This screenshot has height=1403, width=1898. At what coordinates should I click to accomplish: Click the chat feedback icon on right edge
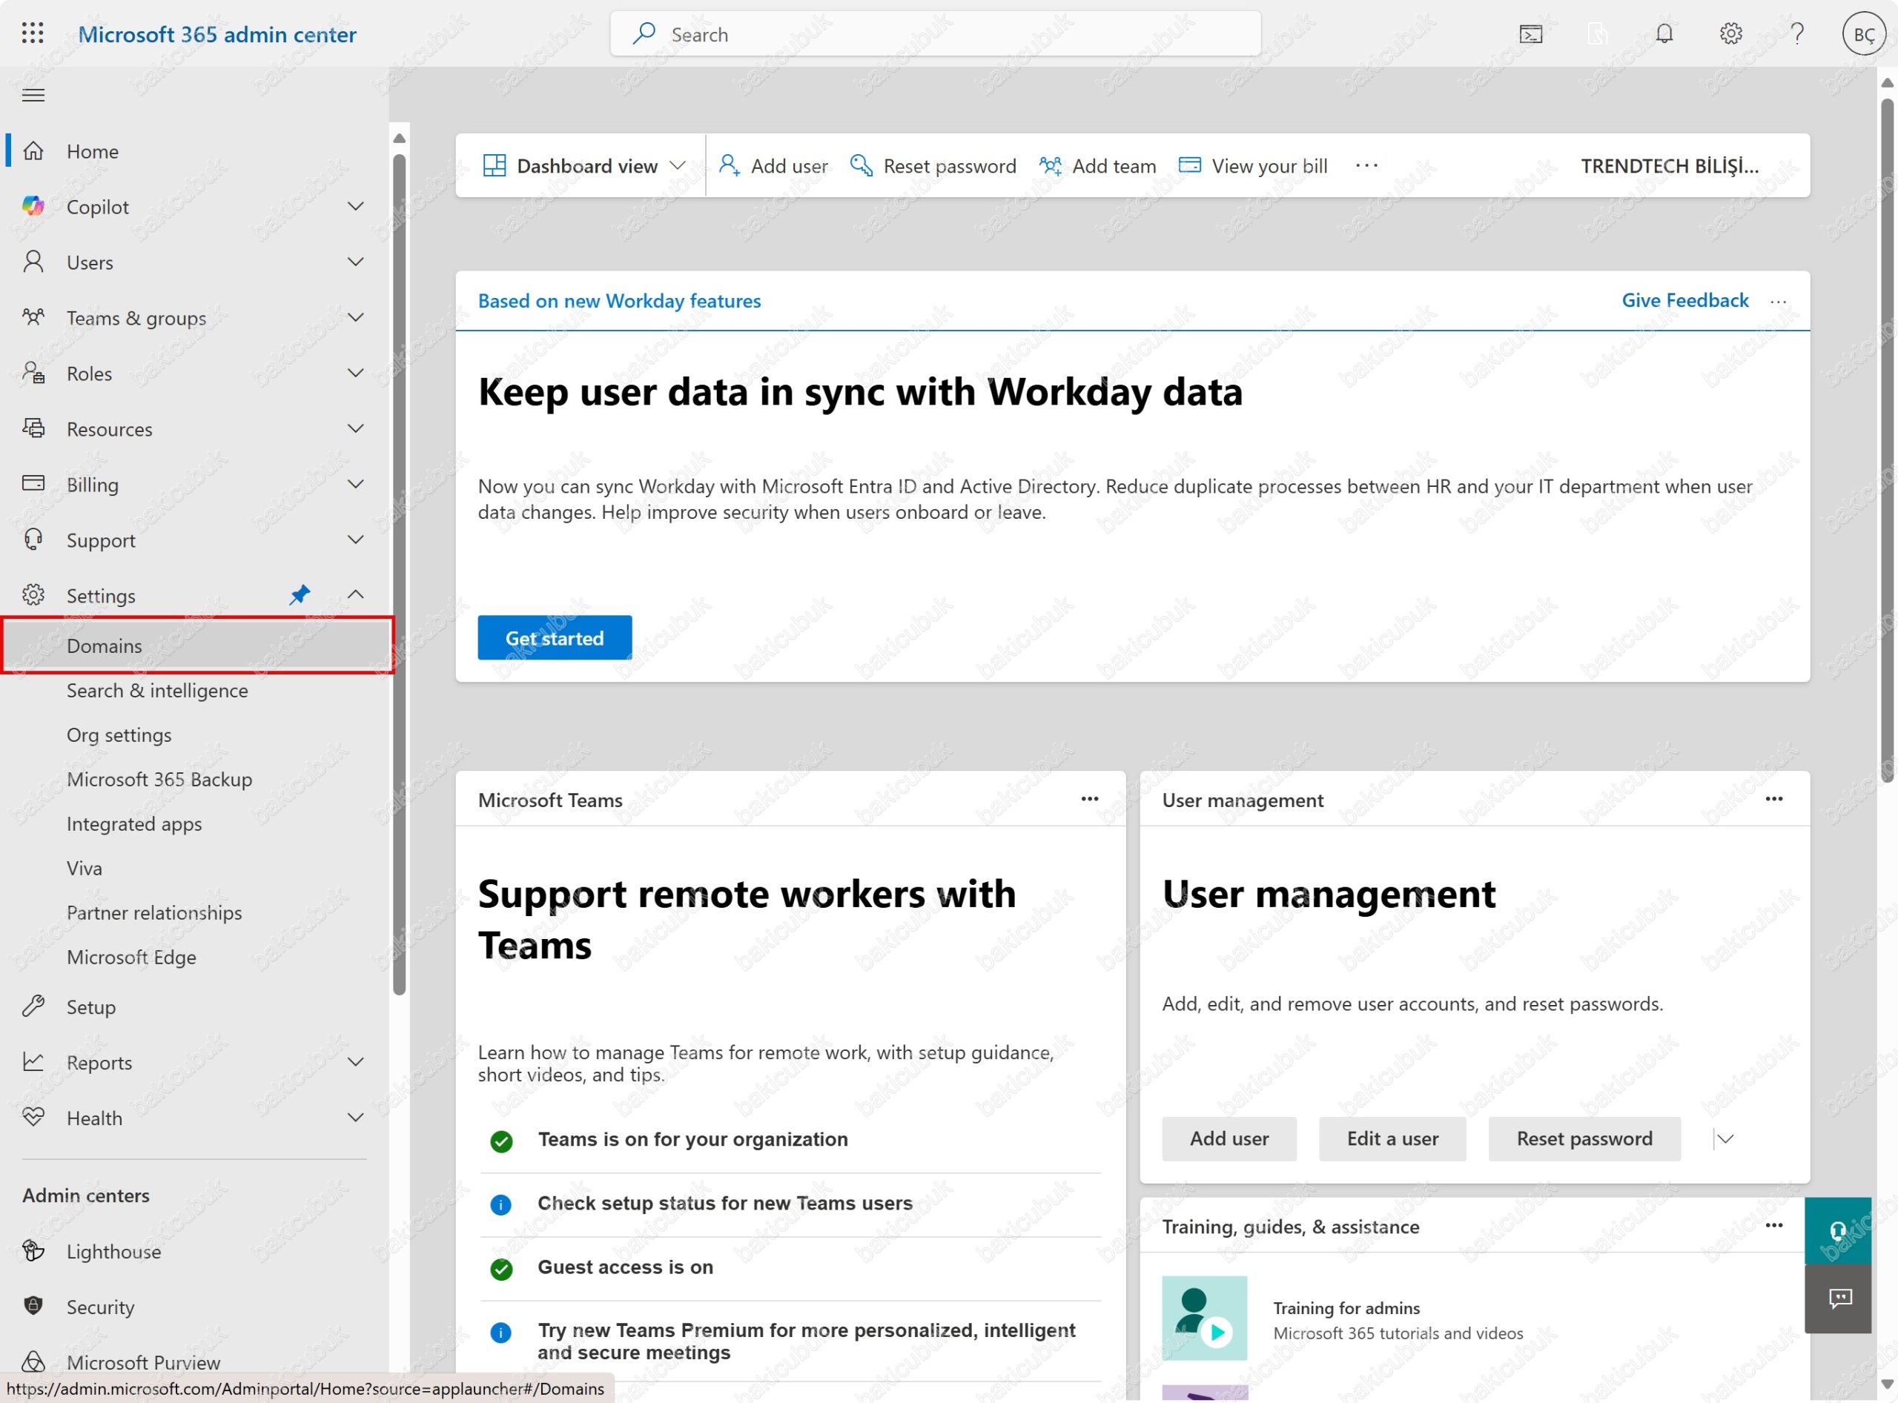1839,1298
